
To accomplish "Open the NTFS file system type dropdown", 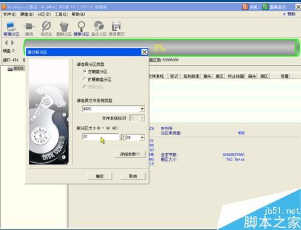I will (142, 109).
